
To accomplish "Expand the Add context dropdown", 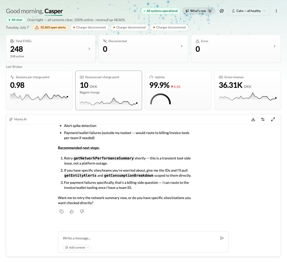I will click(x=77, y=247).
